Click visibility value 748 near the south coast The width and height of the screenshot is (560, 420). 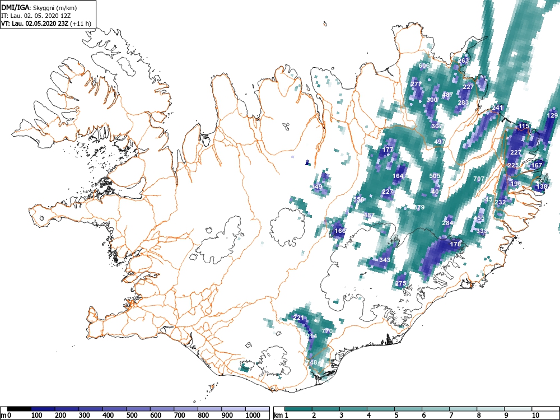tap(311, 362)
